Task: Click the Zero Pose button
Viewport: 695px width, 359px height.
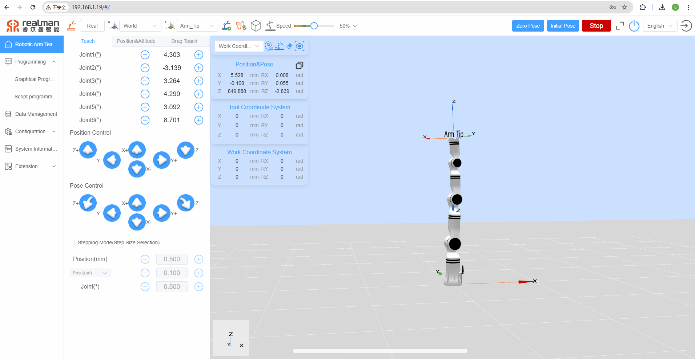Action: click(x=528, y=26)
